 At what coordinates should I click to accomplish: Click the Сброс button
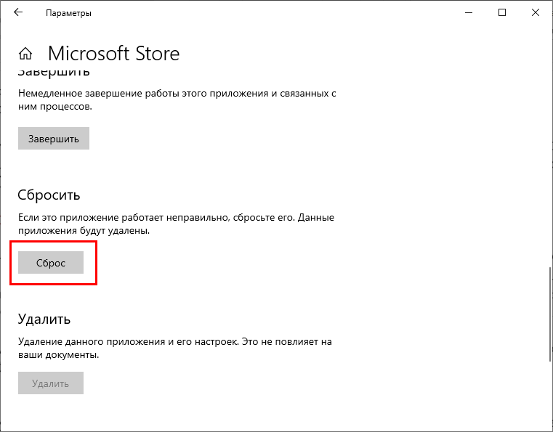51,263
